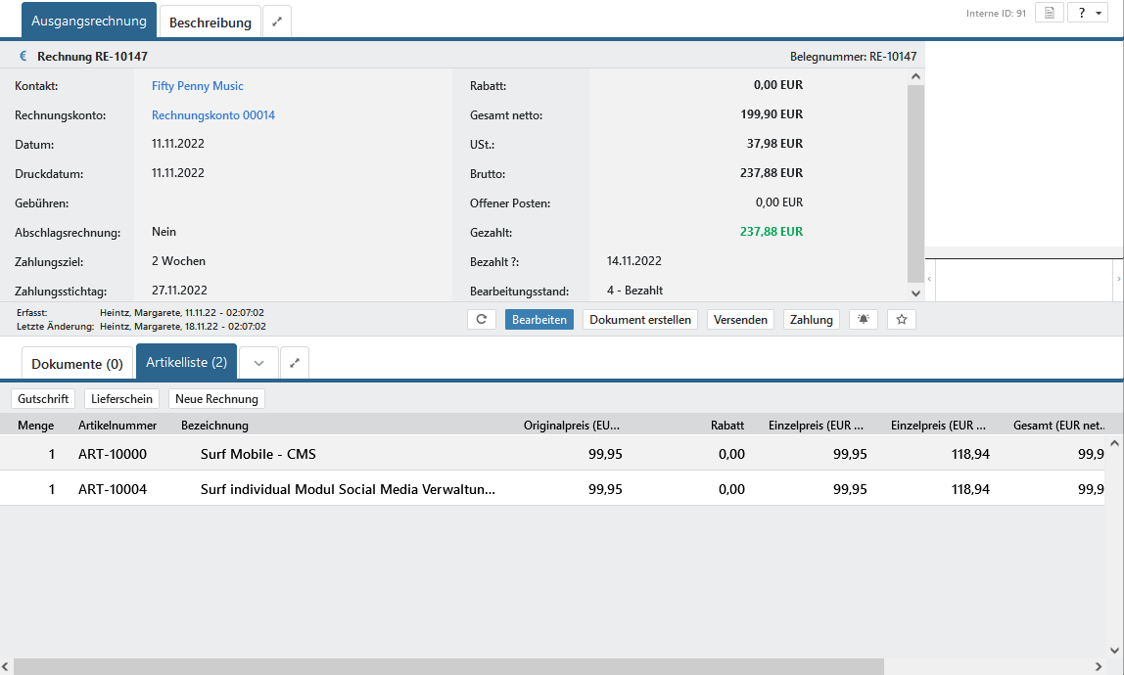
Task: Mark invoice as favorite with star icon
Action: click(902, 320)
